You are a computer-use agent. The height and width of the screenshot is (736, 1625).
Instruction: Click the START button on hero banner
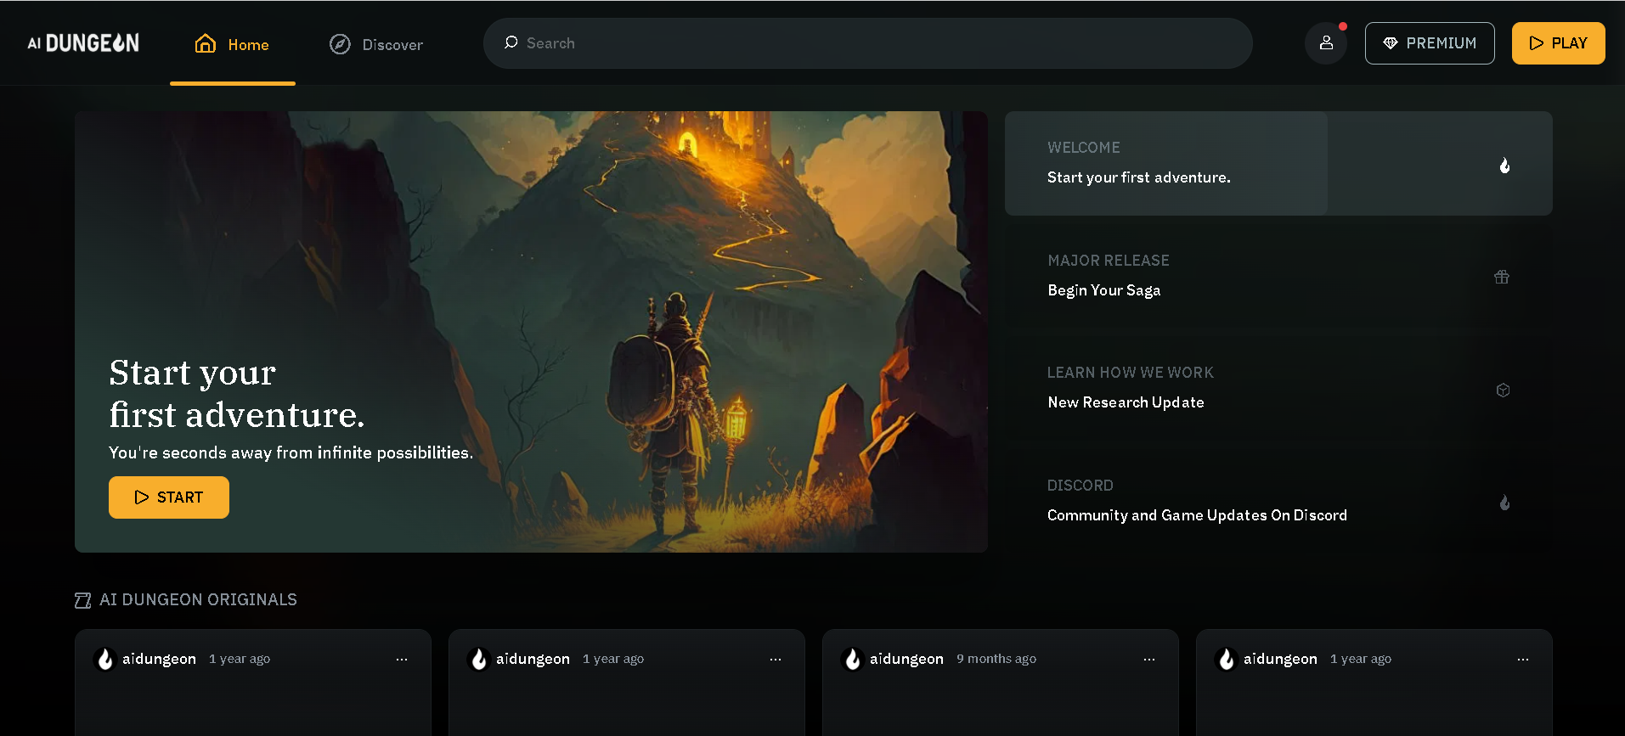[x=169, y=497]
